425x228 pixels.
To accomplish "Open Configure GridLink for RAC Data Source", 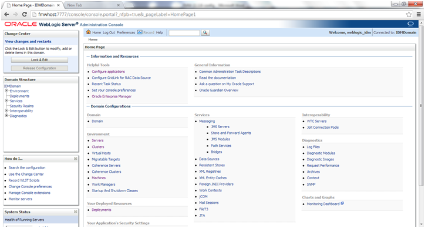I will click(121, 78).
